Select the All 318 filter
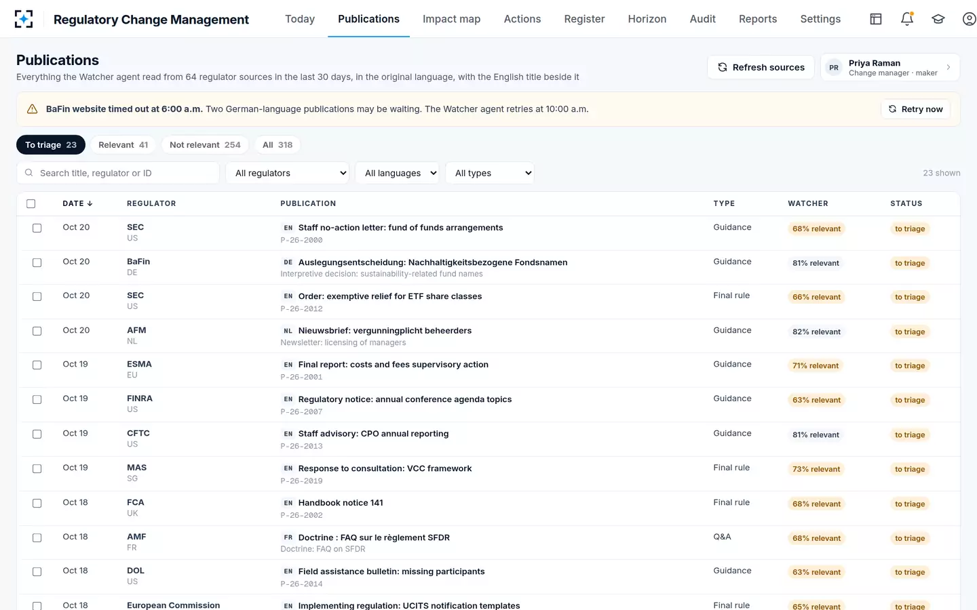Screen dimensions: 977x610 (277, 145)
